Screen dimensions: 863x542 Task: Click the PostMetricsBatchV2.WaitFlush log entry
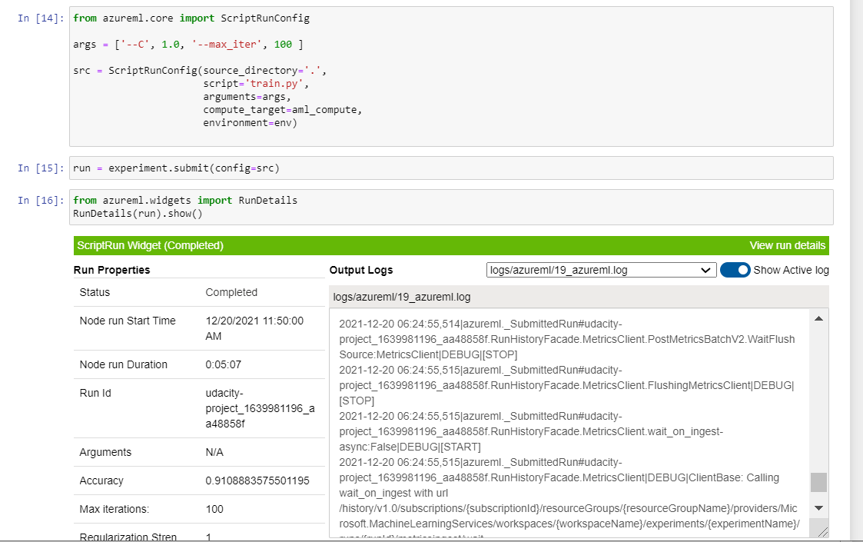(x=567, y=339)
